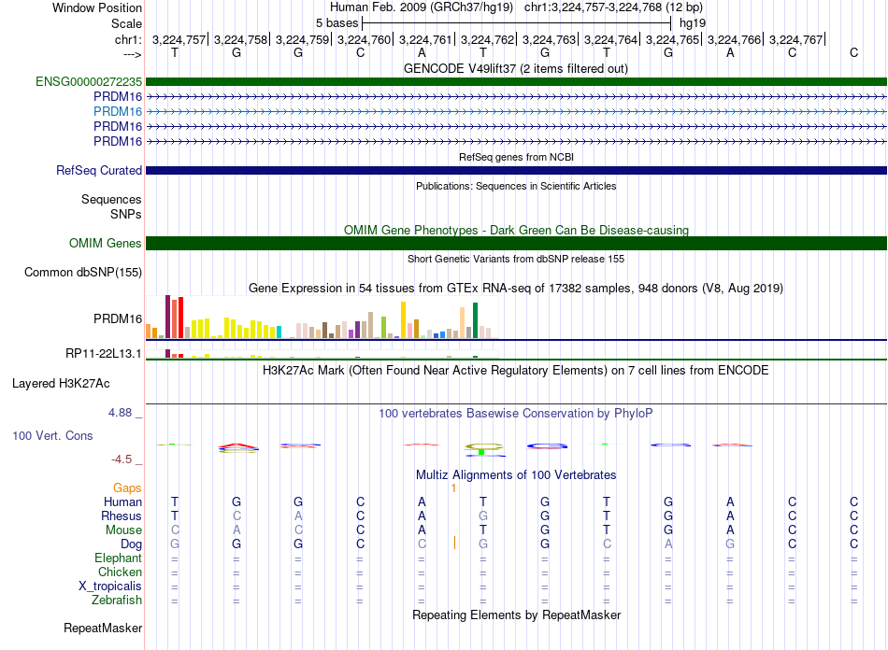The width and height of the screenshot is (888, 650).
Task: Click the Human Feb. 2009 (GRCh37/hg19) header
Action: coord(422,7)
